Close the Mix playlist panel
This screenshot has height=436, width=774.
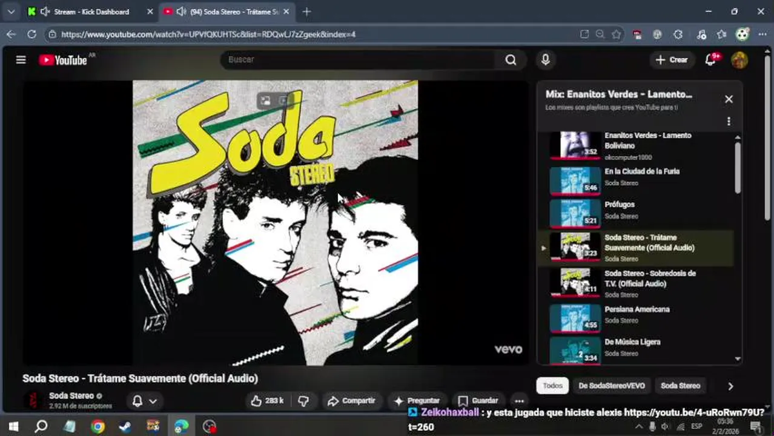point(729,99)
